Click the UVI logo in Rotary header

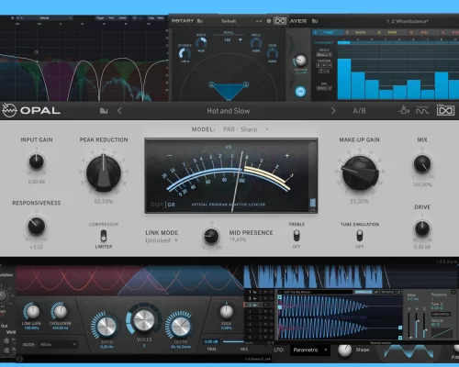pyautogui.click(x=280, y=21)
